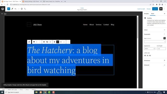The image size is (167, 94).
Task: Select parent Group block in block toolbar
Action: pos(29,42)
